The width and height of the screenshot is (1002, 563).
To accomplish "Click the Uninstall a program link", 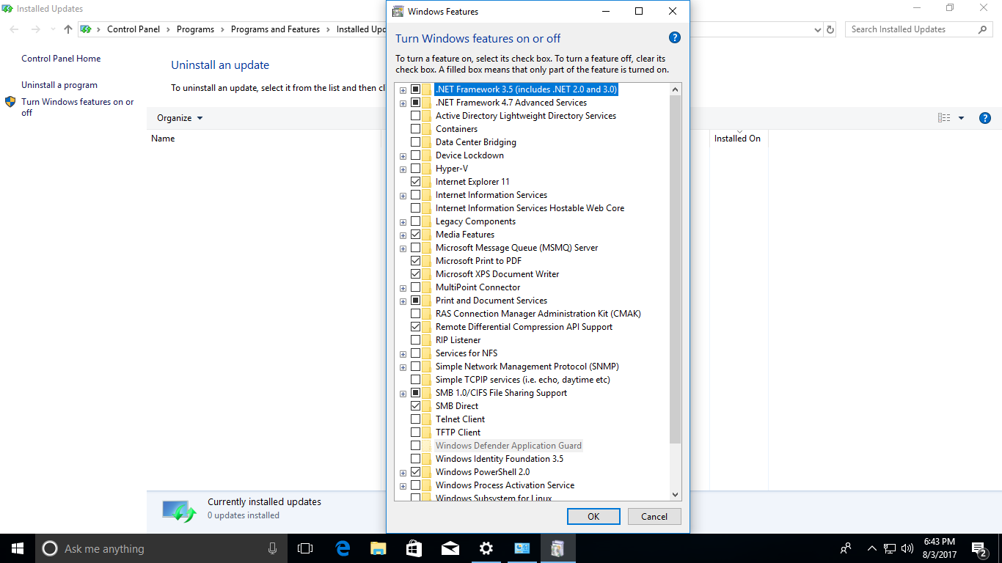I will 59,85.
